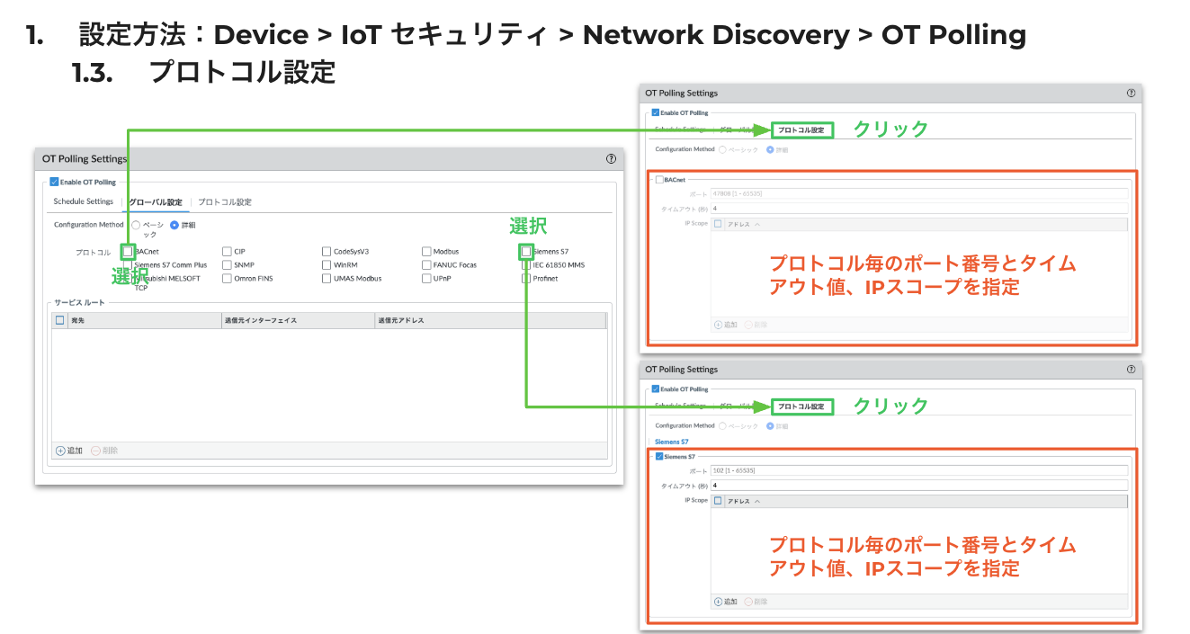Viewport: 1190px width, 634px height.
Task: Check the UPnP protocol checkbox
Action: (x=426, y=279)
